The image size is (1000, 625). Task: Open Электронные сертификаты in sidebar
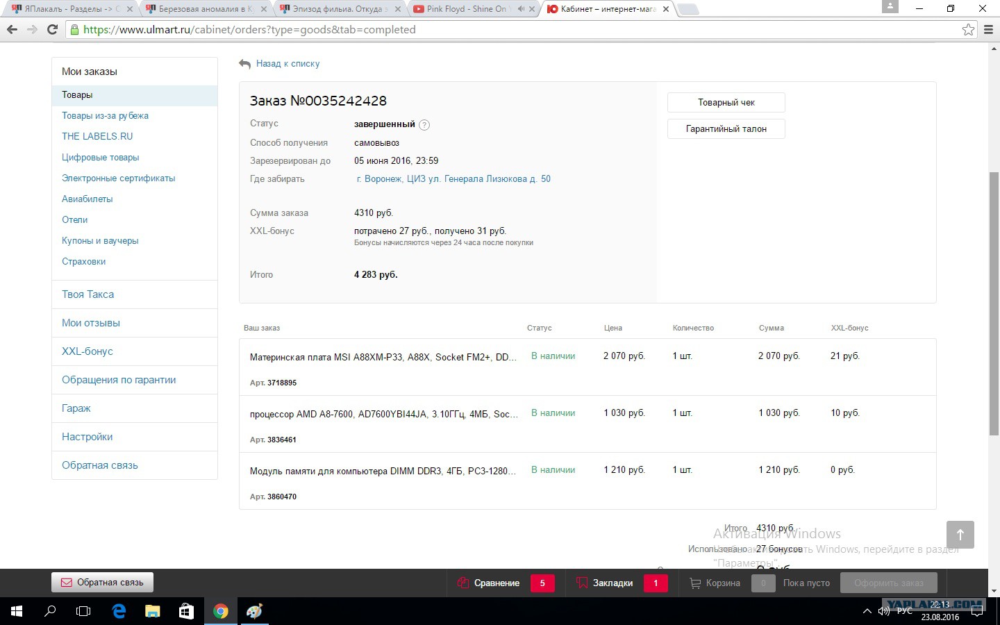tap(118, 178)
